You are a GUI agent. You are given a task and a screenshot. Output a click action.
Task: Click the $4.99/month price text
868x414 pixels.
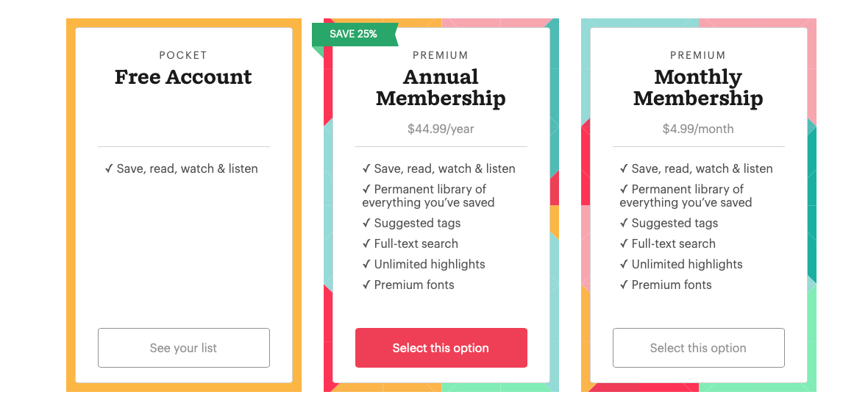click(x=698, y=129)
